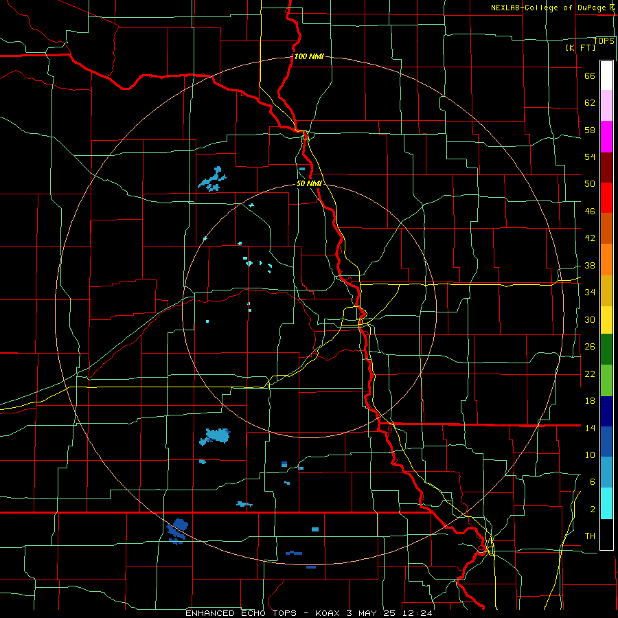The height and width of the screenshot is (618, 618).
Task: Select the black TH threshold legend band
Action: coord(606,534)
